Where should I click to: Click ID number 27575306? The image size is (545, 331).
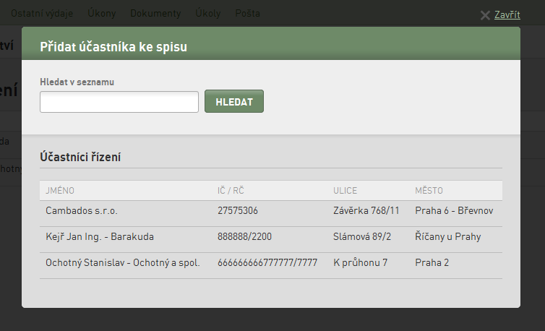238,211
